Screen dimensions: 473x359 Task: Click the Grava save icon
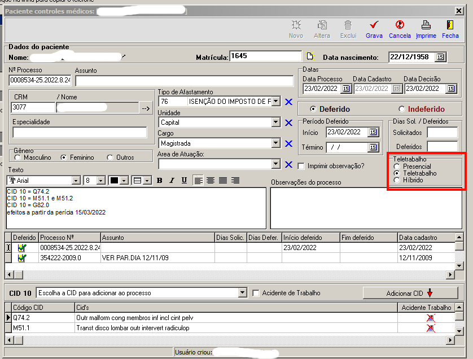click(374, 25)
